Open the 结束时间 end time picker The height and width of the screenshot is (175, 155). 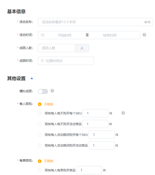point(109,35)
